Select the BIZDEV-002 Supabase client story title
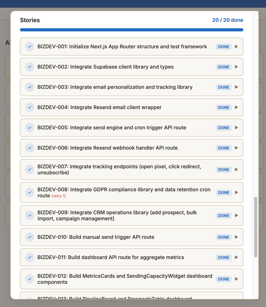 click(105, 67)
